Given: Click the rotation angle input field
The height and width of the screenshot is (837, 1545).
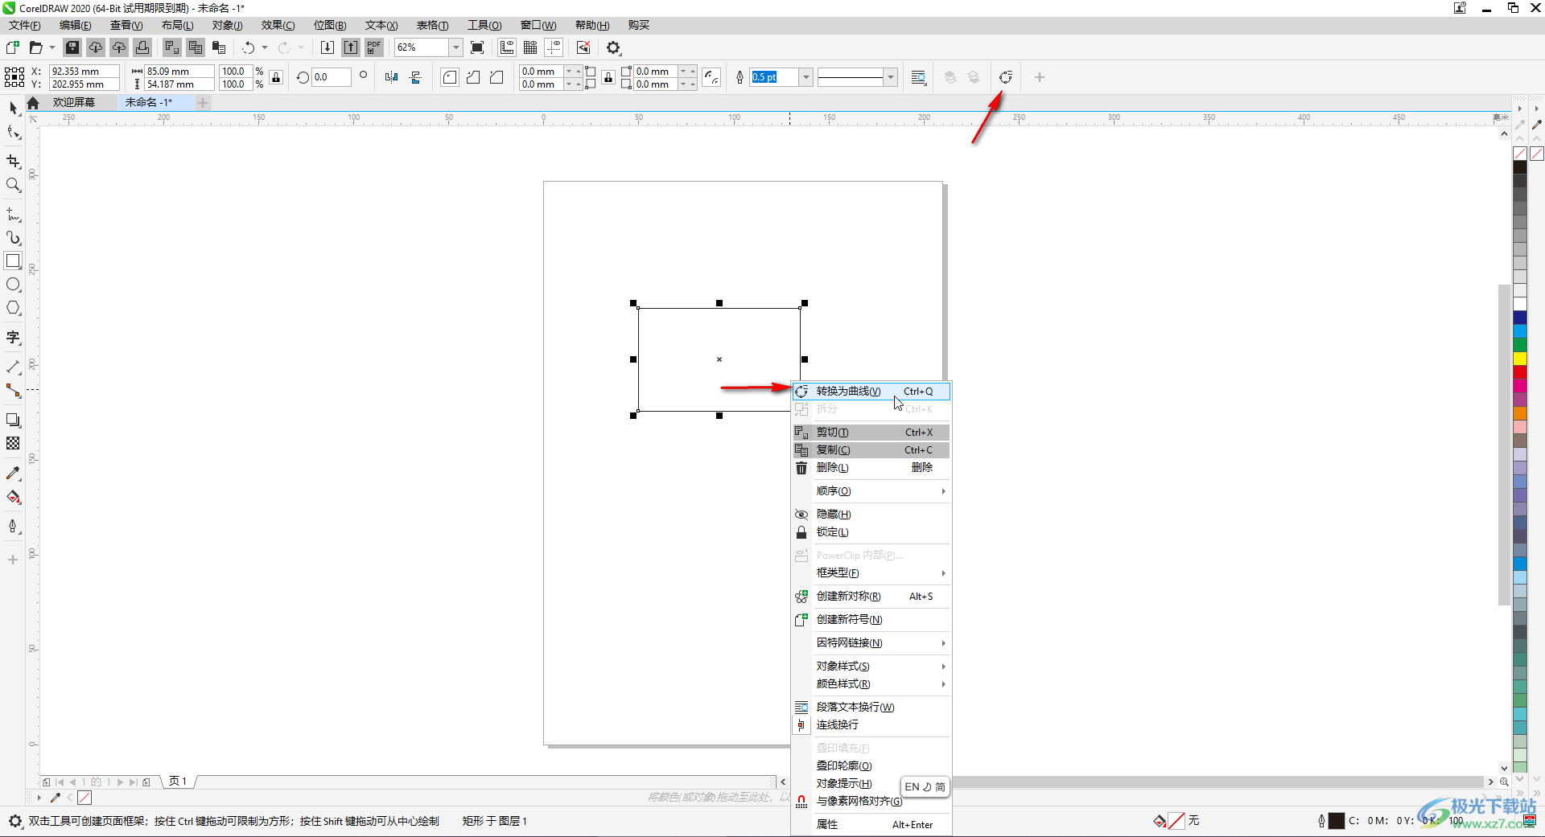Looking at the screenshot, I should 331,77.
